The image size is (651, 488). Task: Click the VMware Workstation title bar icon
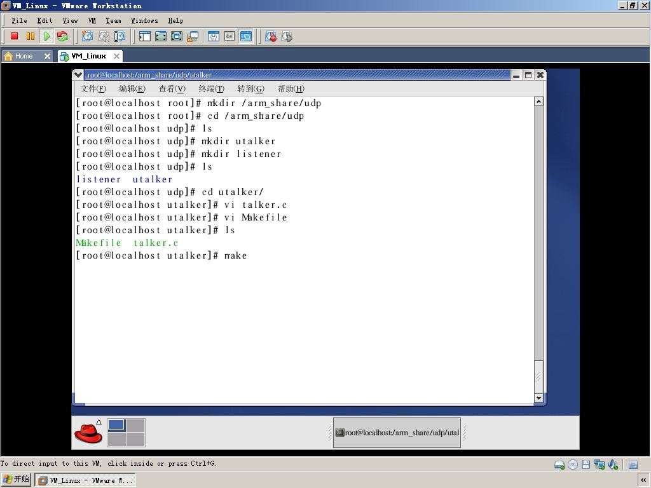click(6, 5)
